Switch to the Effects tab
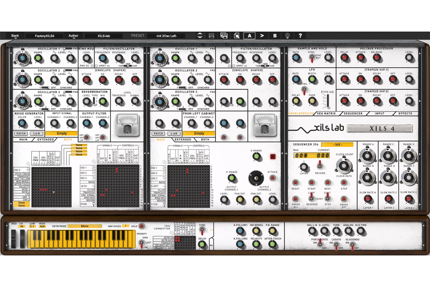This screenshot has width=430, height=287. (x=405, y=114)
